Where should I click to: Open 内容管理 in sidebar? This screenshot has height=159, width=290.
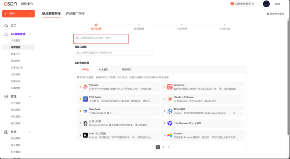tap(15, 103)
